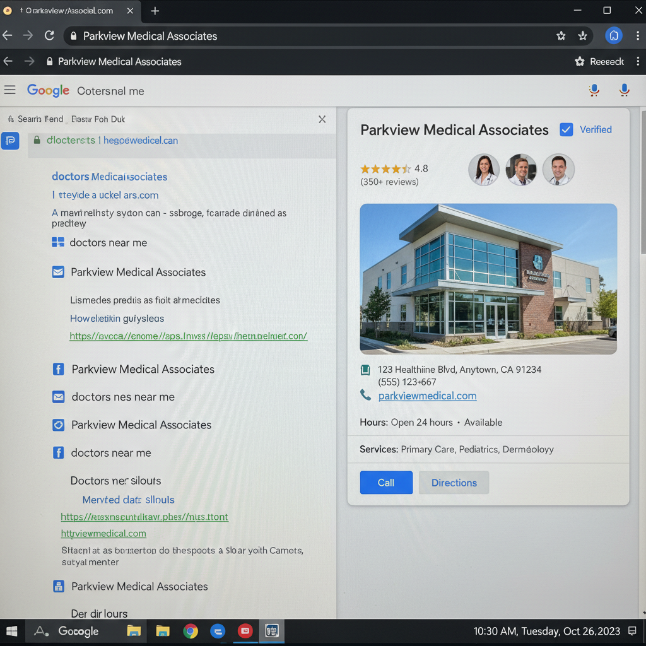
Task: Open the tteyide a uckel ars.com link
Action: point(105,196)
